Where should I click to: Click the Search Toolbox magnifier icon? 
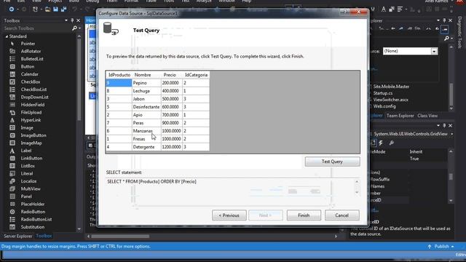pos(74,28)
